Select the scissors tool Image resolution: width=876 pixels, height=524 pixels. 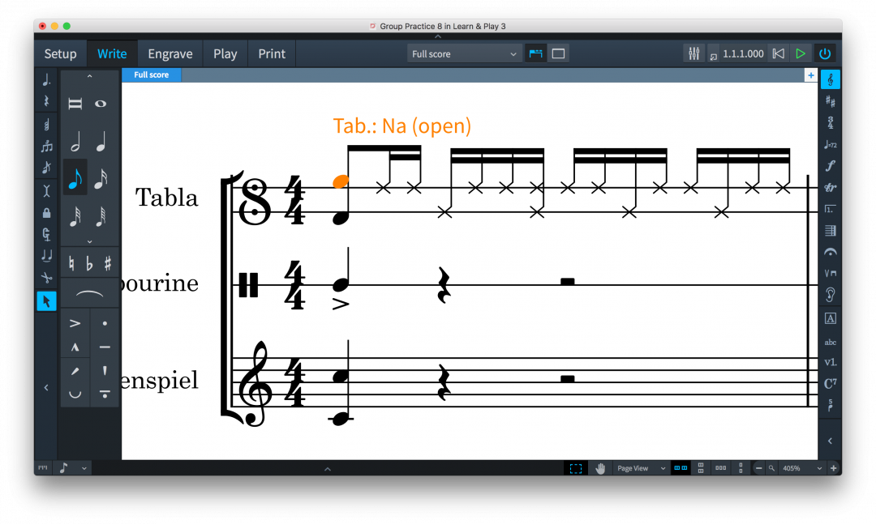coord(46,277)
